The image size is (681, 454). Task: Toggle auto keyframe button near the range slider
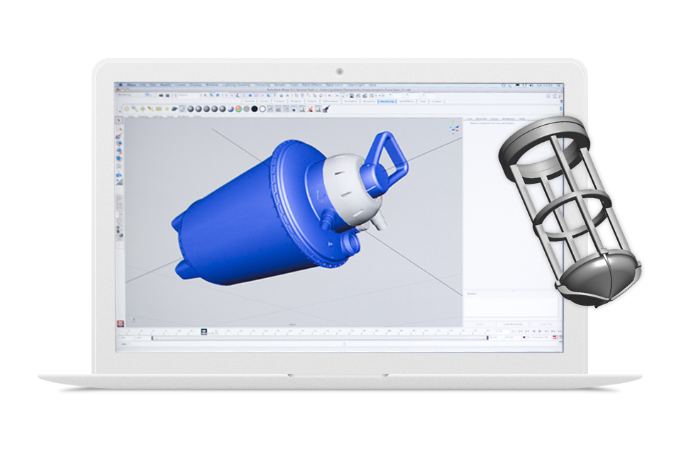coord(555,337)
